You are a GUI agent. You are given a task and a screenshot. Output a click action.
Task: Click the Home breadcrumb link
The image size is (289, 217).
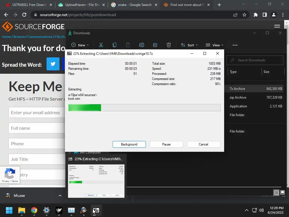6,37
